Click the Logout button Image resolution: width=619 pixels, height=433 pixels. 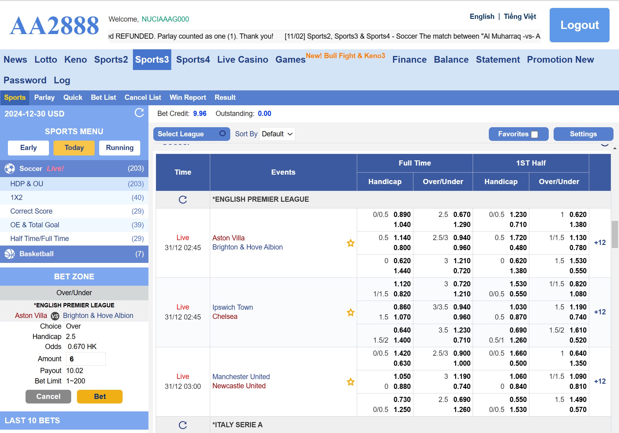(579, 25)
